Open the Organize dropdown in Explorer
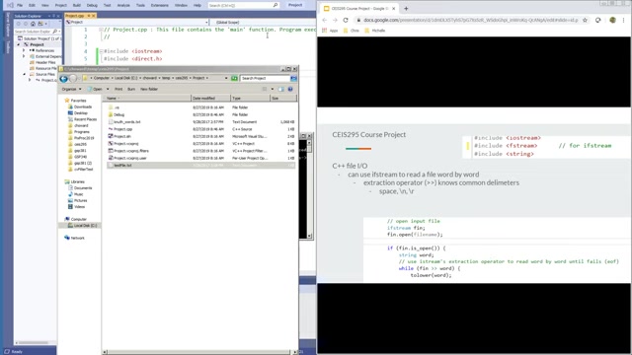 (71, 89)
